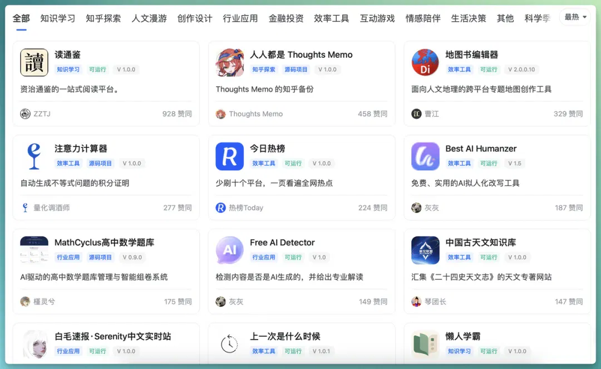Open the MathCyclus高中数学题库 thumbnail icon
The width and height of the screenshot is (601, 369).
pyautogui.click(x=34, y=250)
